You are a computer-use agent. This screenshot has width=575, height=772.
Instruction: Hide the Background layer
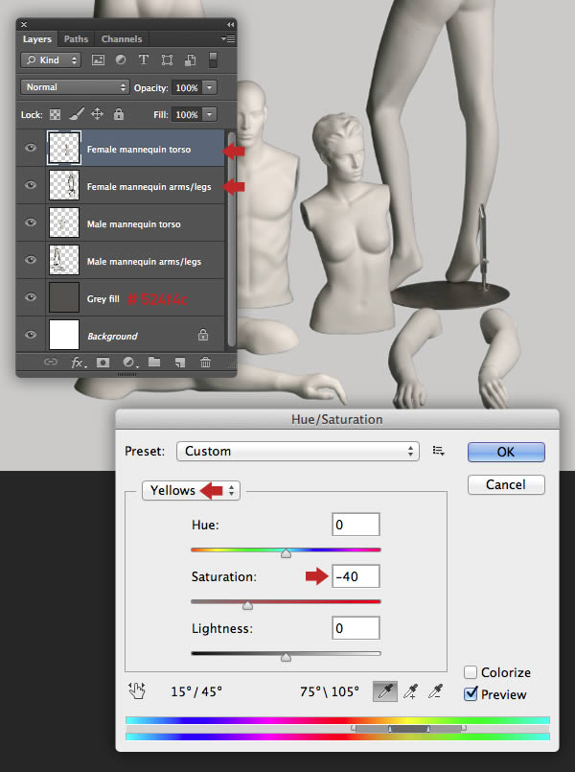31,335
